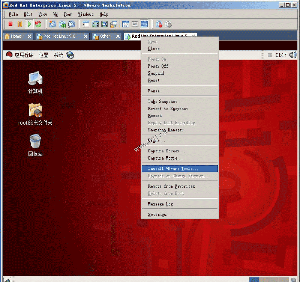Close the Other tab
300x282 pixels.
(x=118, y=36)
